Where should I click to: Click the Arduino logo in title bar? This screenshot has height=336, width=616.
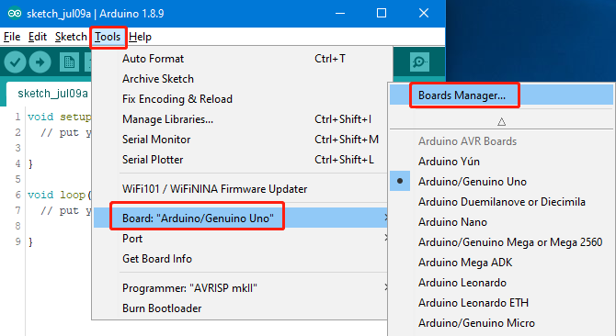pyautogui.click(x=15, y=14)
